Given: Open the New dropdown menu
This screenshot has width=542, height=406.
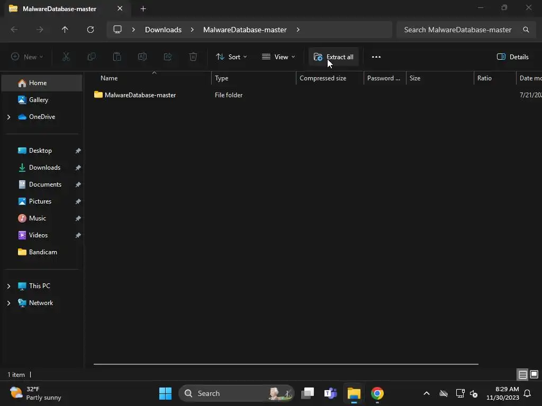Looking at the screenshot, I should tap(27, 57).
